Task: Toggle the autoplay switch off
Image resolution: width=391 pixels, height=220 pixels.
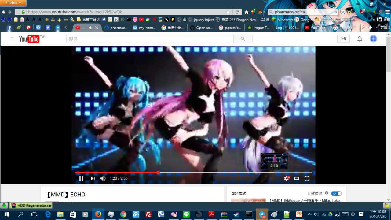Action: click(x=336, y=193)
